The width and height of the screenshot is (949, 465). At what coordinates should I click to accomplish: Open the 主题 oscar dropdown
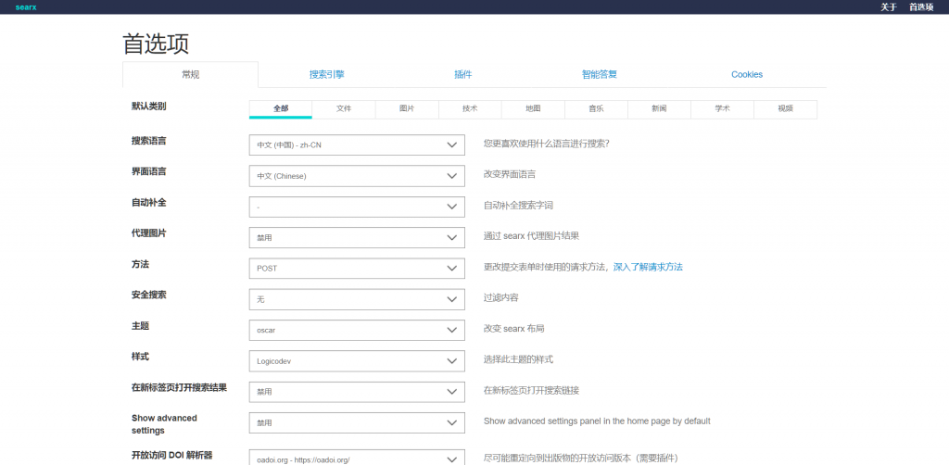[x=357, y=330]
